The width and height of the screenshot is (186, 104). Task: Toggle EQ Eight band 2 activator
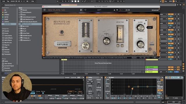point(118,98)
